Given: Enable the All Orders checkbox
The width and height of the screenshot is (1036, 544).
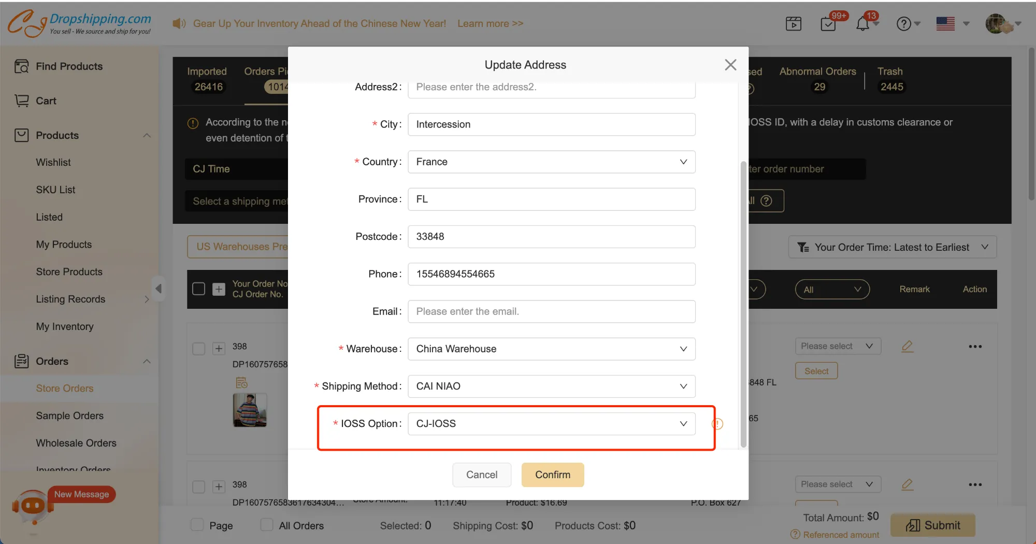Looking at the screenshot, I should (x=267, y=525).
